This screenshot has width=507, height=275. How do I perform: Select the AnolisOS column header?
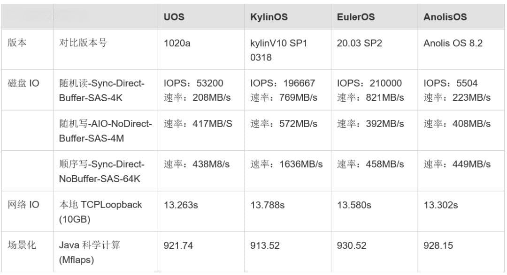pos(461,17)
